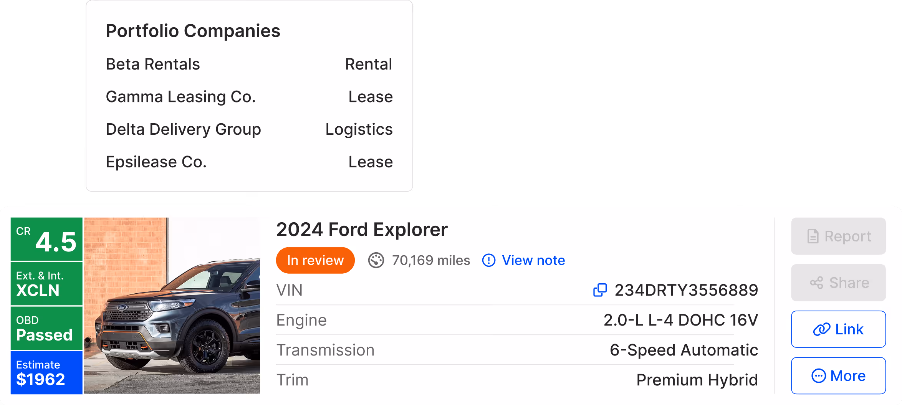Select Beta Rentals in Portfolio Companies
Screen dimensions: 902x405
[153, 64]
